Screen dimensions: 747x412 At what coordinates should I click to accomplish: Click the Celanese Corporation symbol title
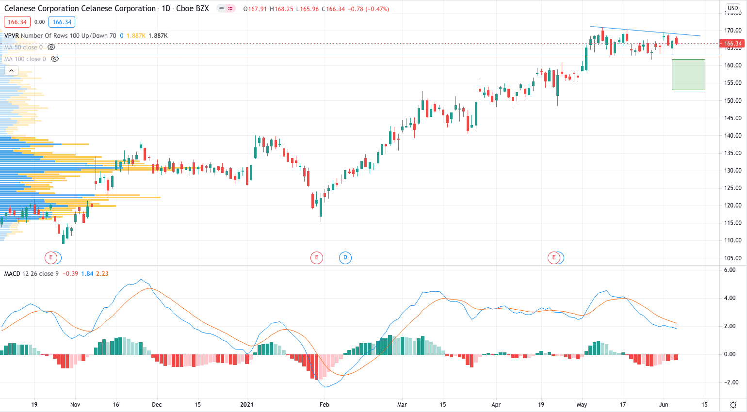[80, 9]
